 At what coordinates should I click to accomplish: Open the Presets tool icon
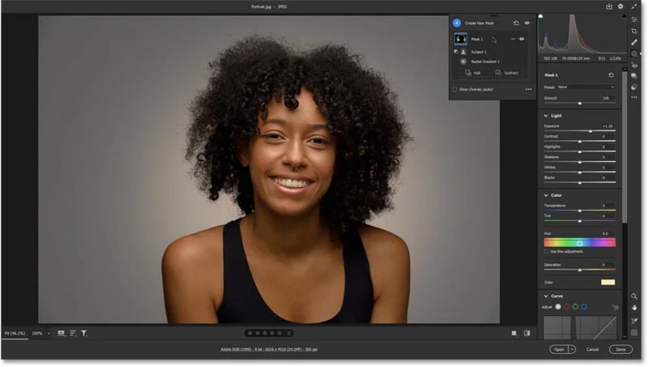tap(634, 87)
